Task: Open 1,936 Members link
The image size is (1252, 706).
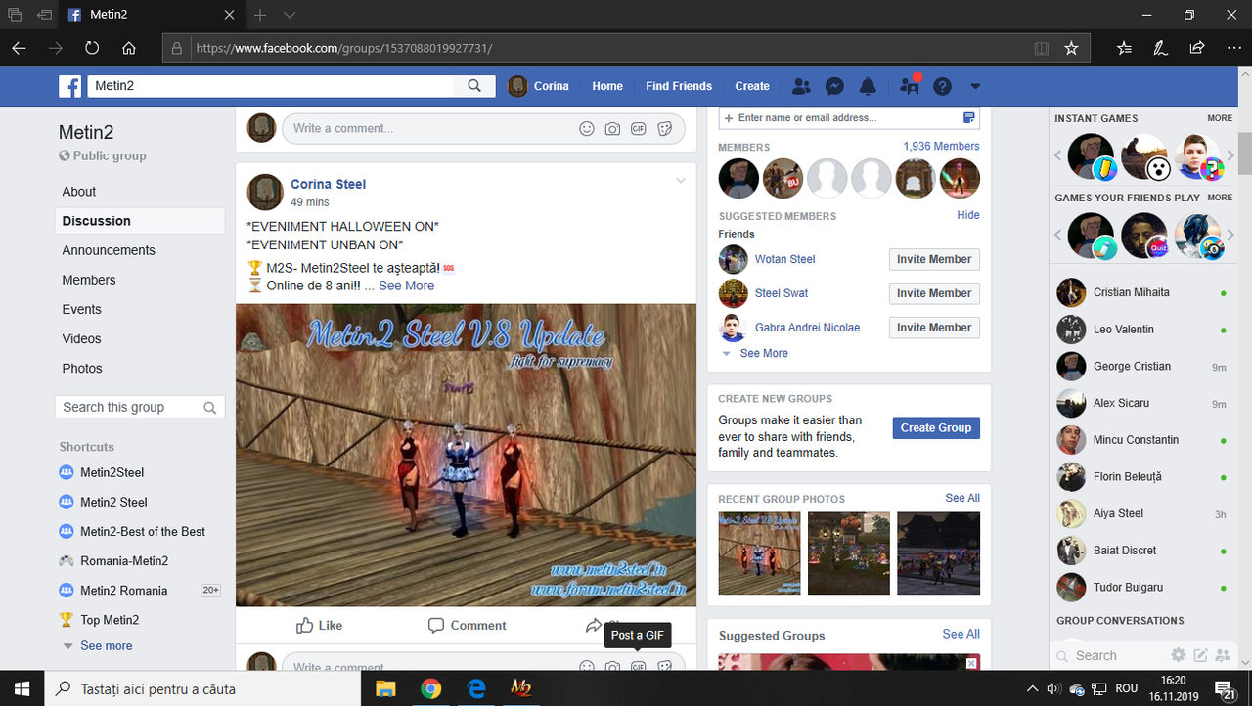Action: point(941,146)
